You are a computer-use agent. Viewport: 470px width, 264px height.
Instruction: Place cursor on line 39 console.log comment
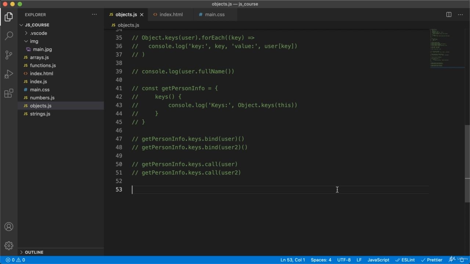[183, 71]
